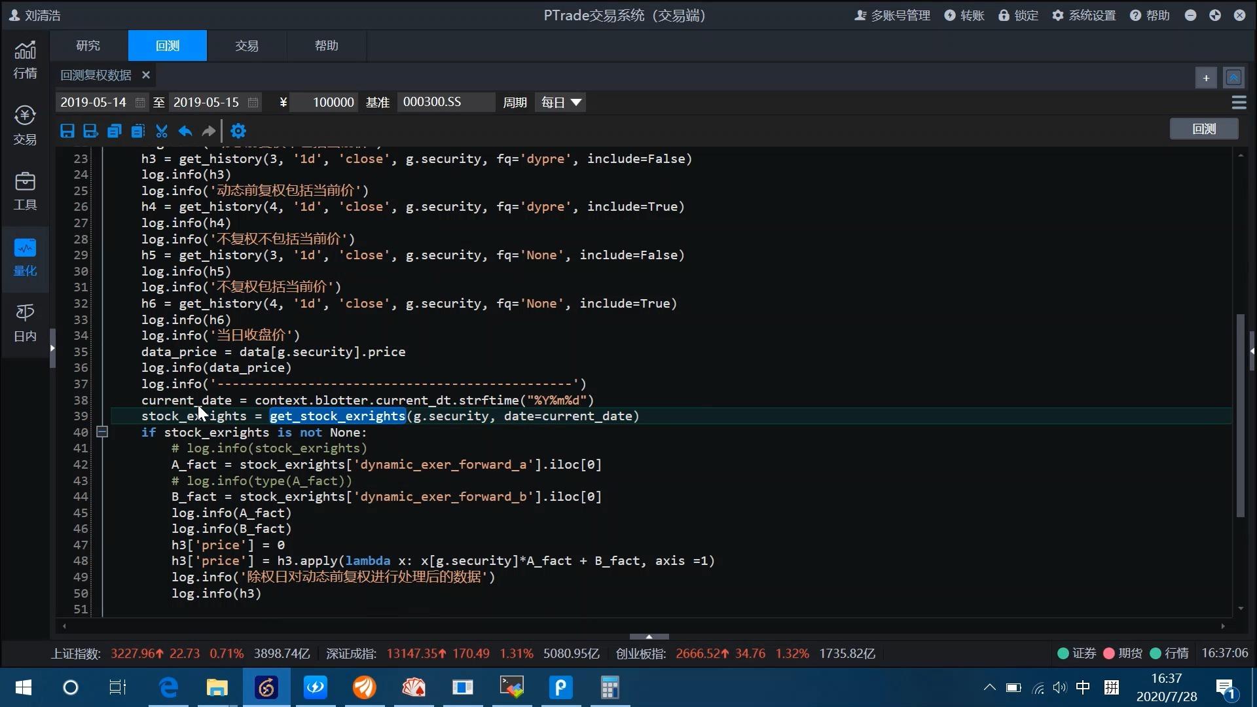Screen dimensions: 1257x707
Task: Switch to the 回测 tab
Action: 168,45
